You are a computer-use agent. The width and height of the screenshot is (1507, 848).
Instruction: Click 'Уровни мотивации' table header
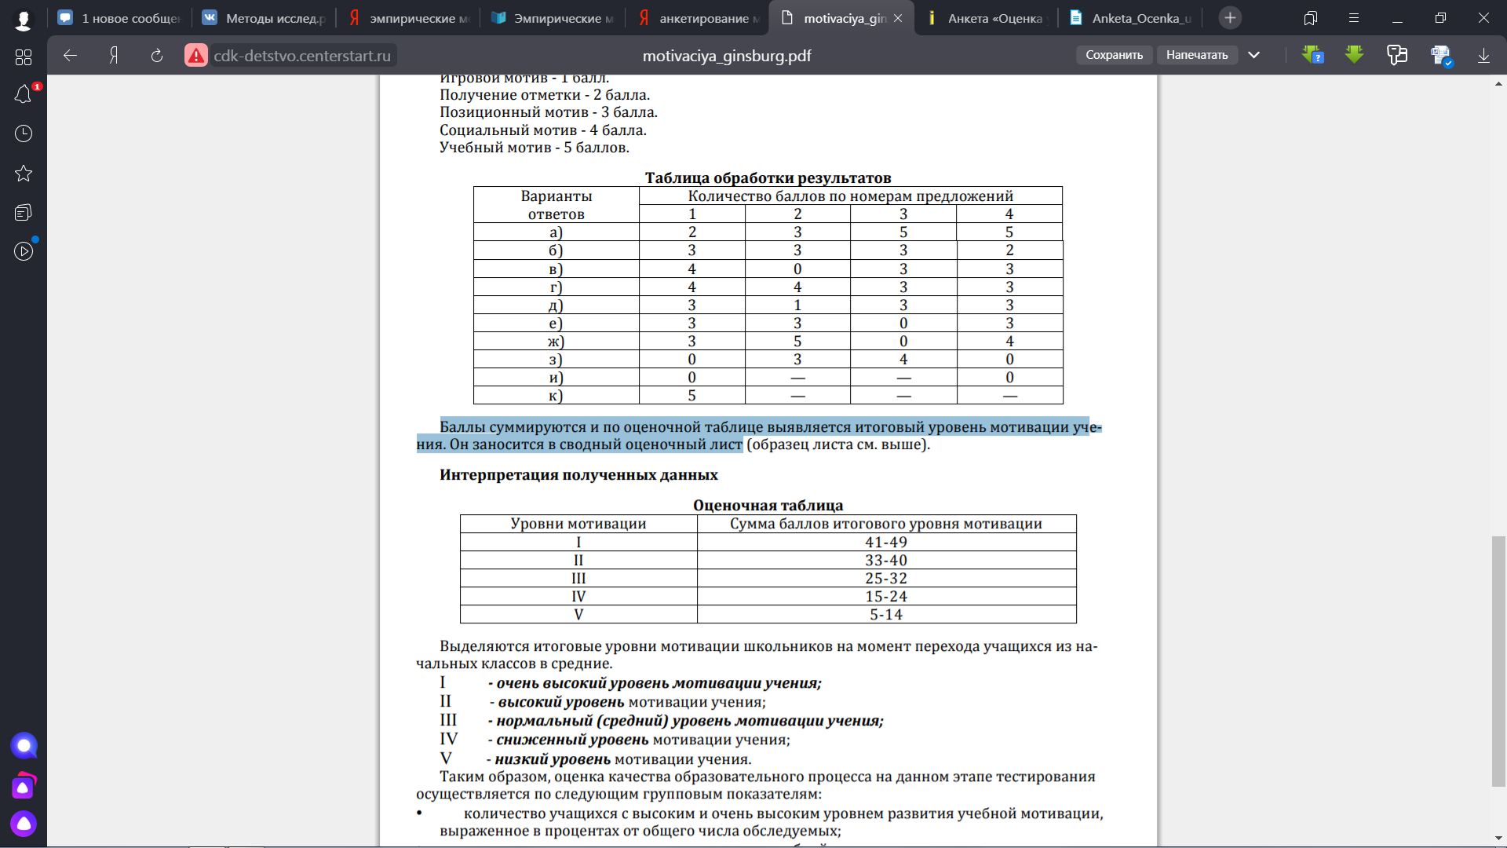(578, 524)
